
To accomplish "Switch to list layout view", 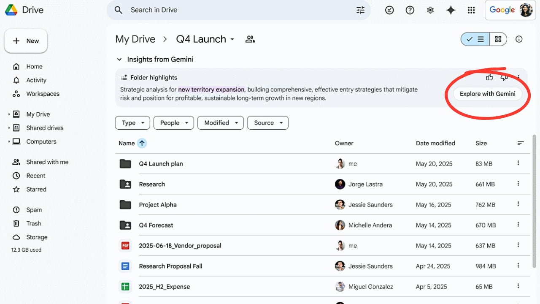I will (x=475, y=39).
